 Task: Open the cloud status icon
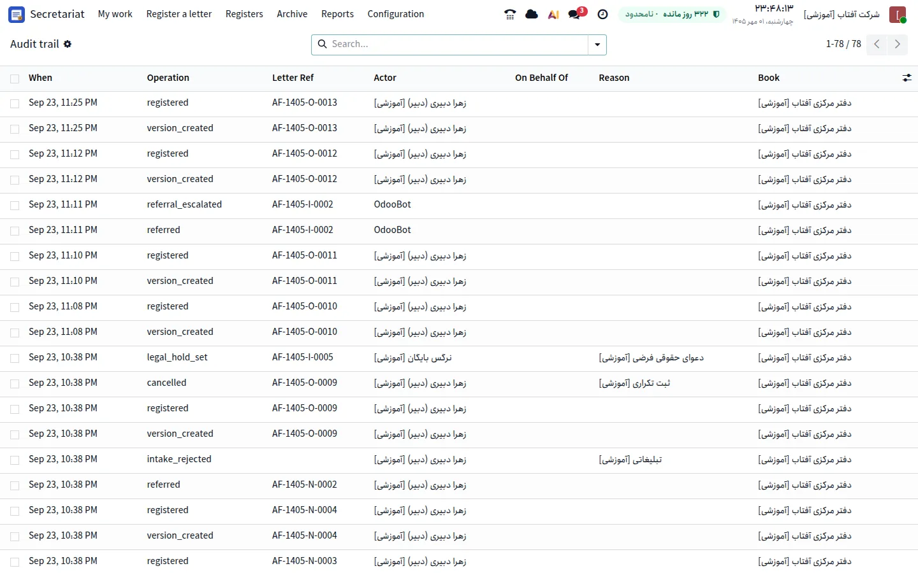[532, 14]
